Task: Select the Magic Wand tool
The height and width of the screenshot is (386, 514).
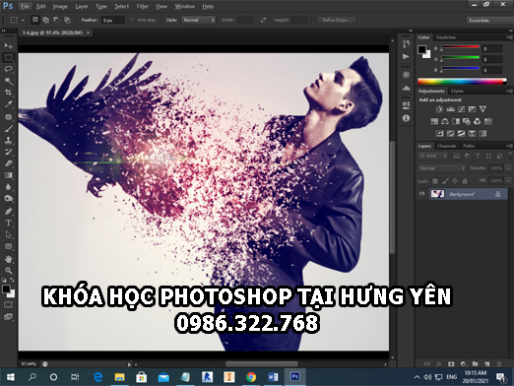Action: tap(9, 81)
